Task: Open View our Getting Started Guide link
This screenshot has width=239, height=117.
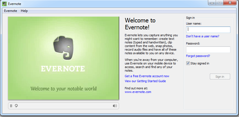Action: pyautogui.click(x=145, y=81)
